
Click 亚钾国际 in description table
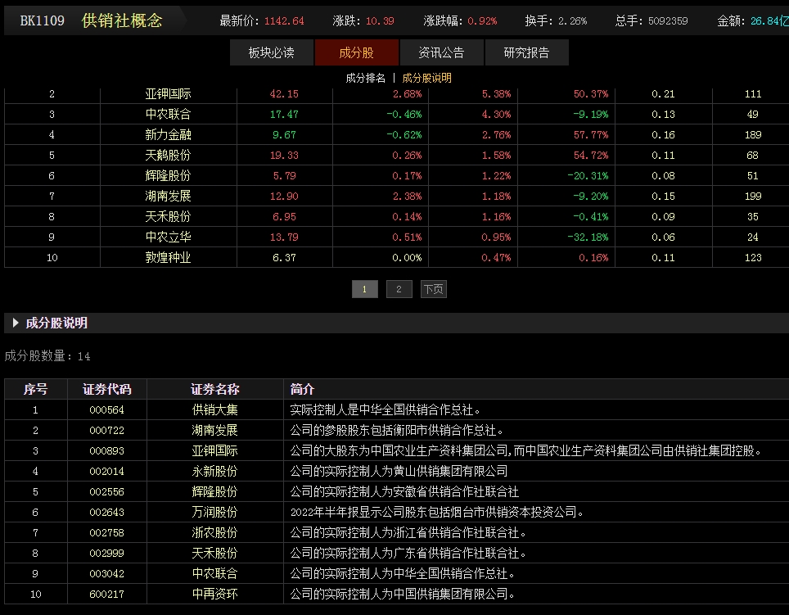pos(215,451)
